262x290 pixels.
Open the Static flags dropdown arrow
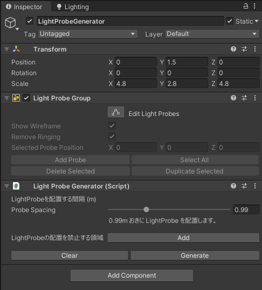[257, 21]
